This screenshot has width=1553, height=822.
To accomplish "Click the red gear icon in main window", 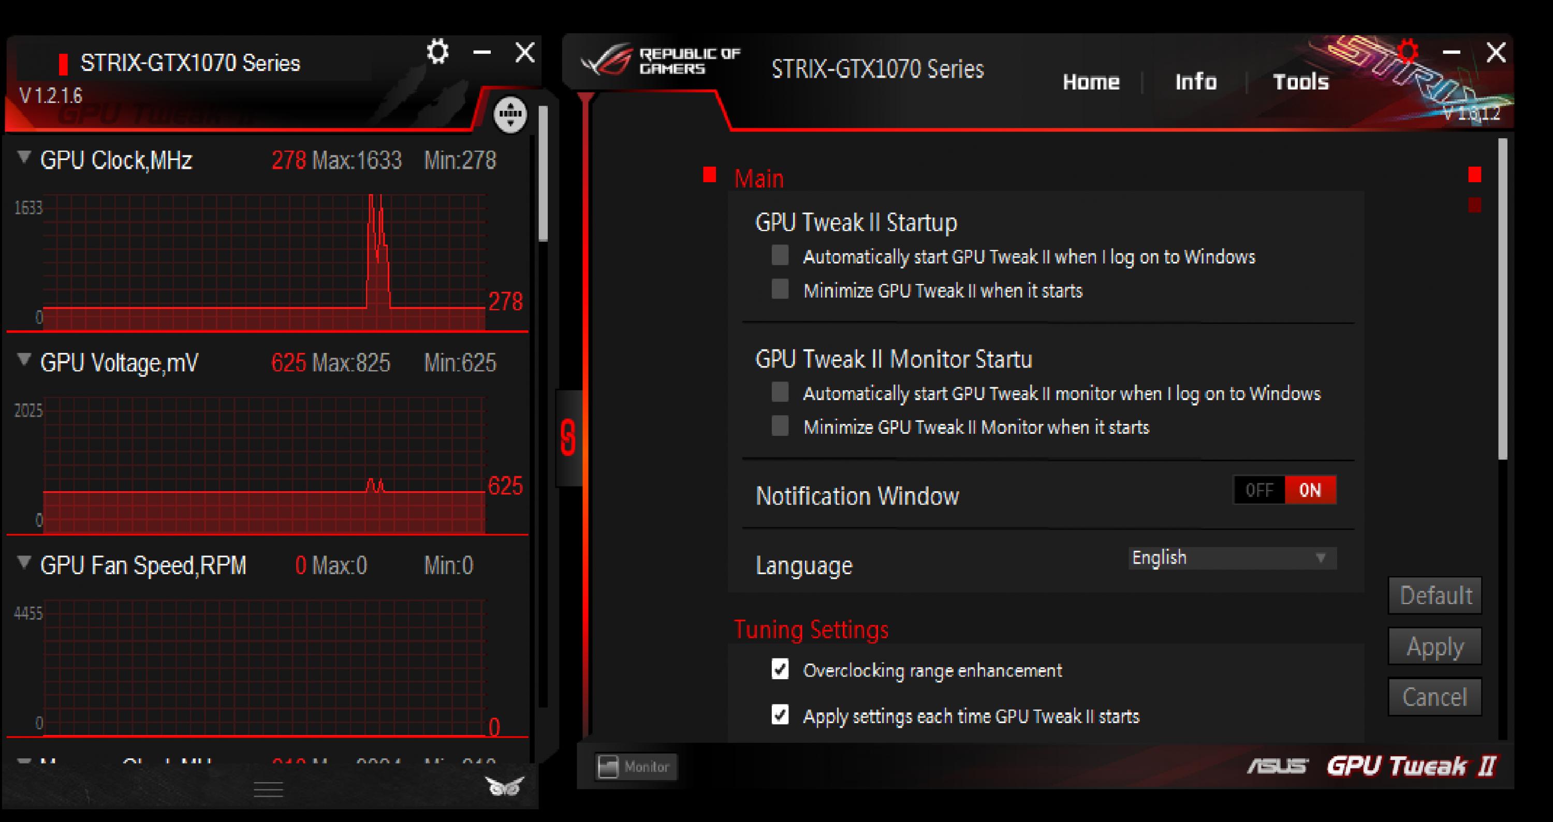I will (1408, 52).
